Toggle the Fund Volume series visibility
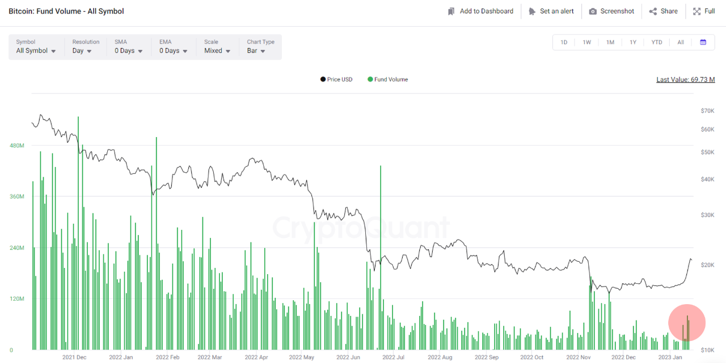The image size is (726, 363). [x=387, y=79]
